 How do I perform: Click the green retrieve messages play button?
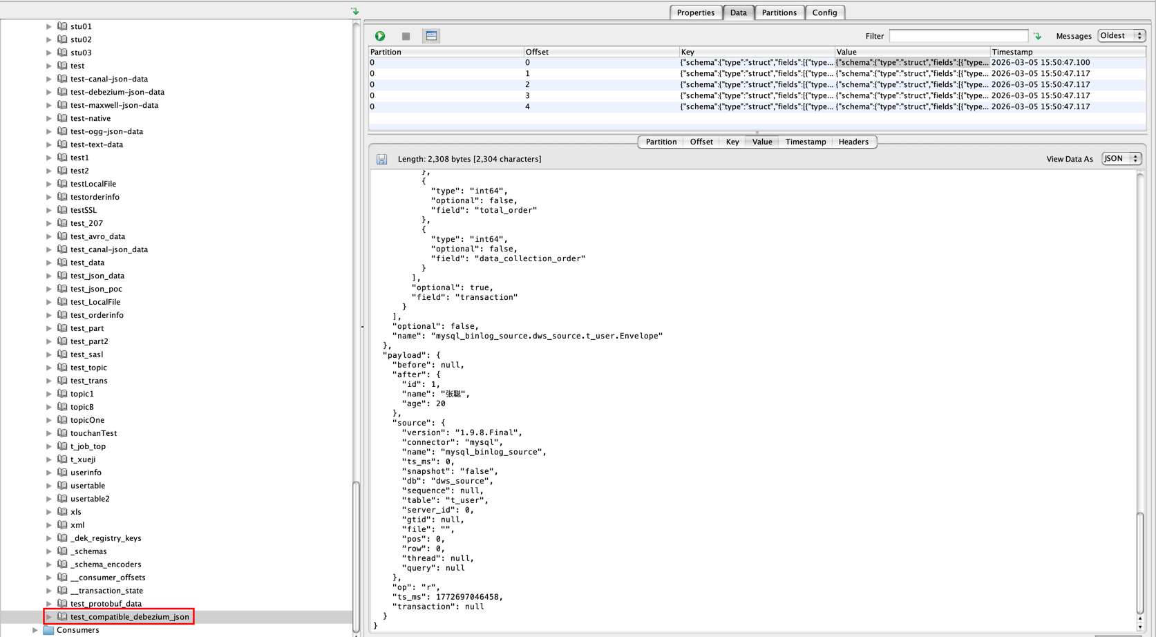tap(380, 36)
